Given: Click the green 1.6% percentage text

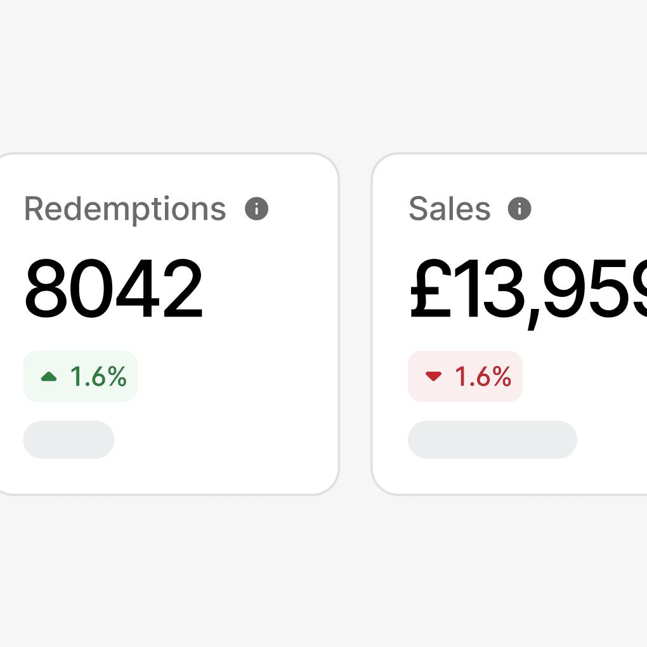Looking at the screenshot, I should pyautogui.click(x=98, y=377).
